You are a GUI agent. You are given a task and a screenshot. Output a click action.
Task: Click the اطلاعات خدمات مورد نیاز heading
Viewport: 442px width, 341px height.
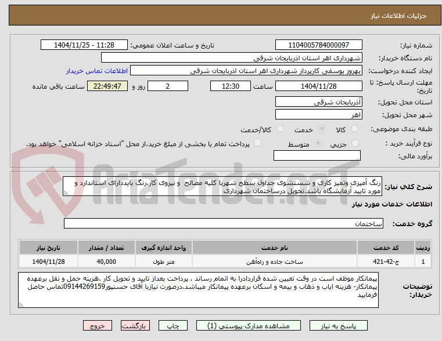coord(392,204)
